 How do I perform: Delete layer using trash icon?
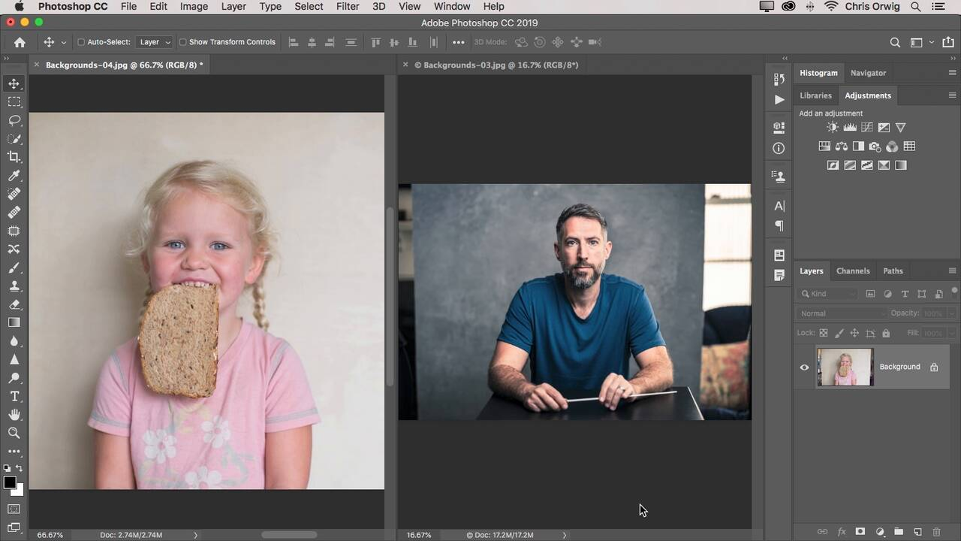[936, 532]
